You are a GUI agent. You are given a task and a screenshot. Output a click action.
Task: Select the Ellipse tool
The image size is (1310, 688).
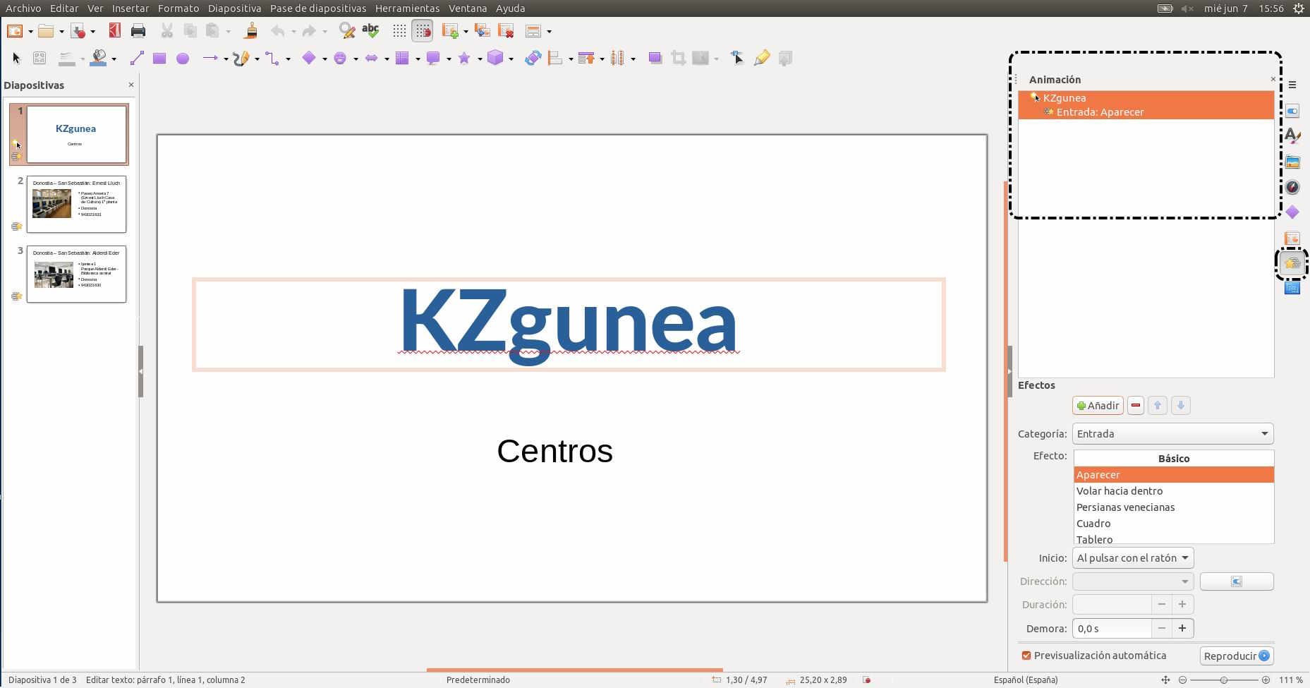(x=183, y=58)
